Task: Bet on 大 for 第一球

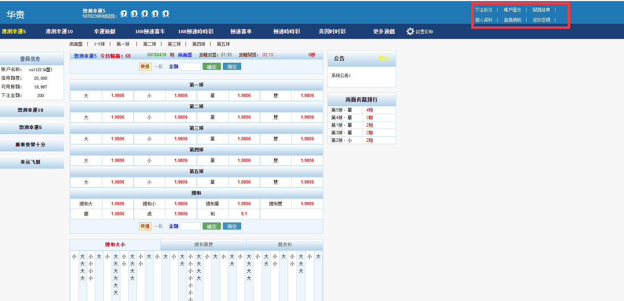Action: pos(86,96)
